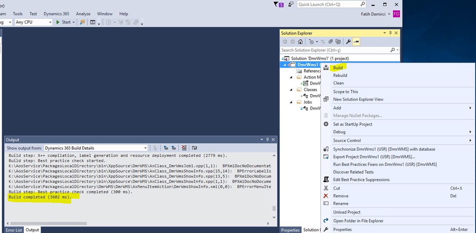Screen dimensions: 476x233
Task: Click the Build icon in context menu
Action: pyautogui.click(x=326, y=68)
